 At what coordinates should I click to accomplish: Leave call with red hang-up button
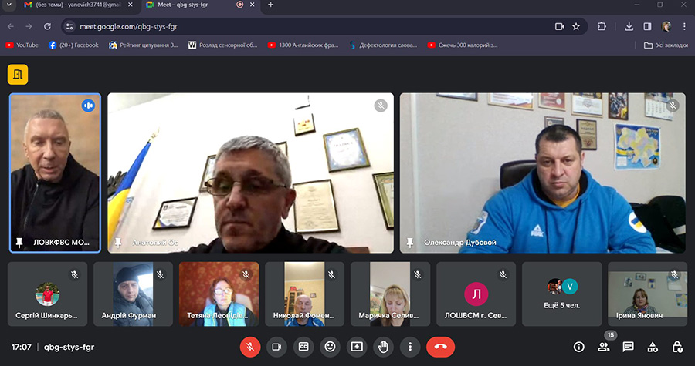pos(441,347)
